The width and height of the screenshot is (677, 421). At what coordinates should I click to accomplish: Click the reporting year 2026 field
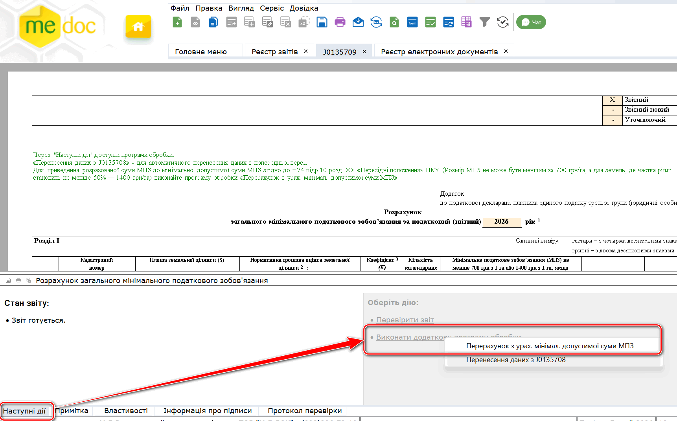[x=501, y=222]
